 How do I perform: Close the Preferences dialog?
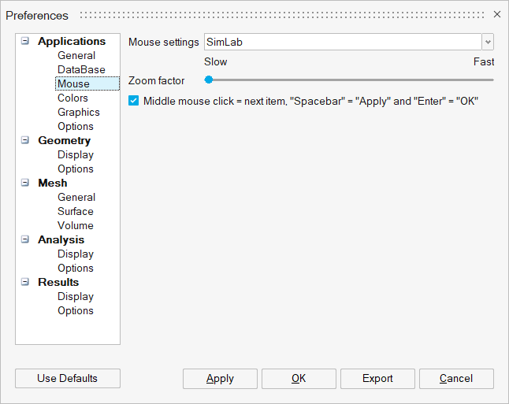(x=497, y=14)
